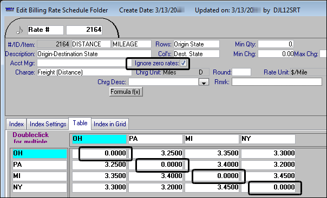Click the MI row NY column cell 3.4500
Image resolution: width=327 pixels, height=198 pixels.
[x=268, y=176]
